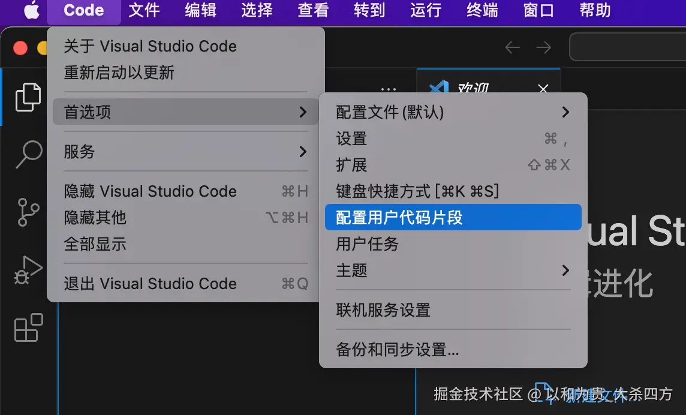Click the VS Code logo on 欢迎 tab
Screen dimensions: 686x415
(439, 88)
